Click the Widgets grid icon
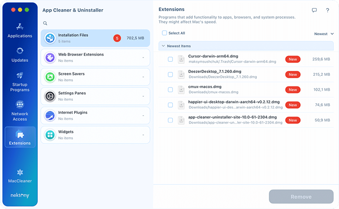Image resolution: width=339 pixels, height=209 pixels. pyautogui.click(x=50, y=135)
